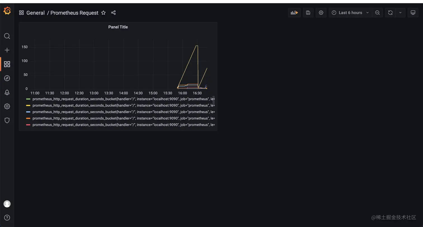Go to the General folder link

pos(36,13)
